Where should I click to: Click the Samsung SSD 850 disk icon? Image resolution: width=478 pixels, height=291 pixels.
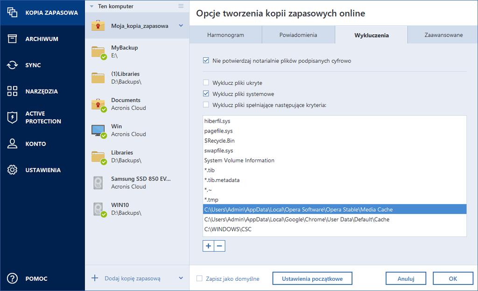click(98, 183)
